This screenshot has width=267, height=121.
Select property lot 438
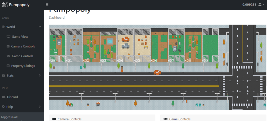(x=193, y=47)
